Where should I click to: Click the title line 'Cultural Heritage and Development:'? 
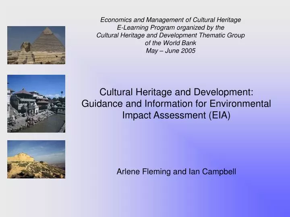pos(176,92)
